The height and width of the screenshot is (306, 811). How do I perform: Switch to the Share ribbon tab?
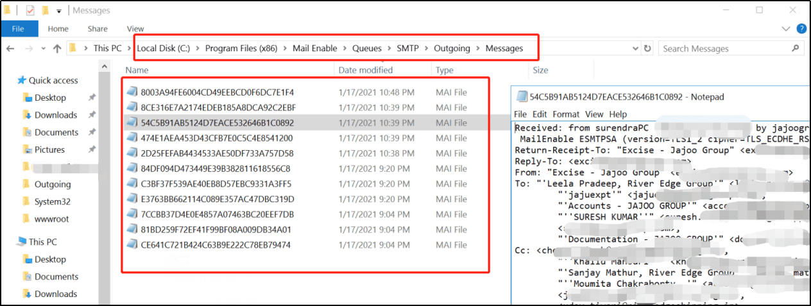(x=98, y=29)
